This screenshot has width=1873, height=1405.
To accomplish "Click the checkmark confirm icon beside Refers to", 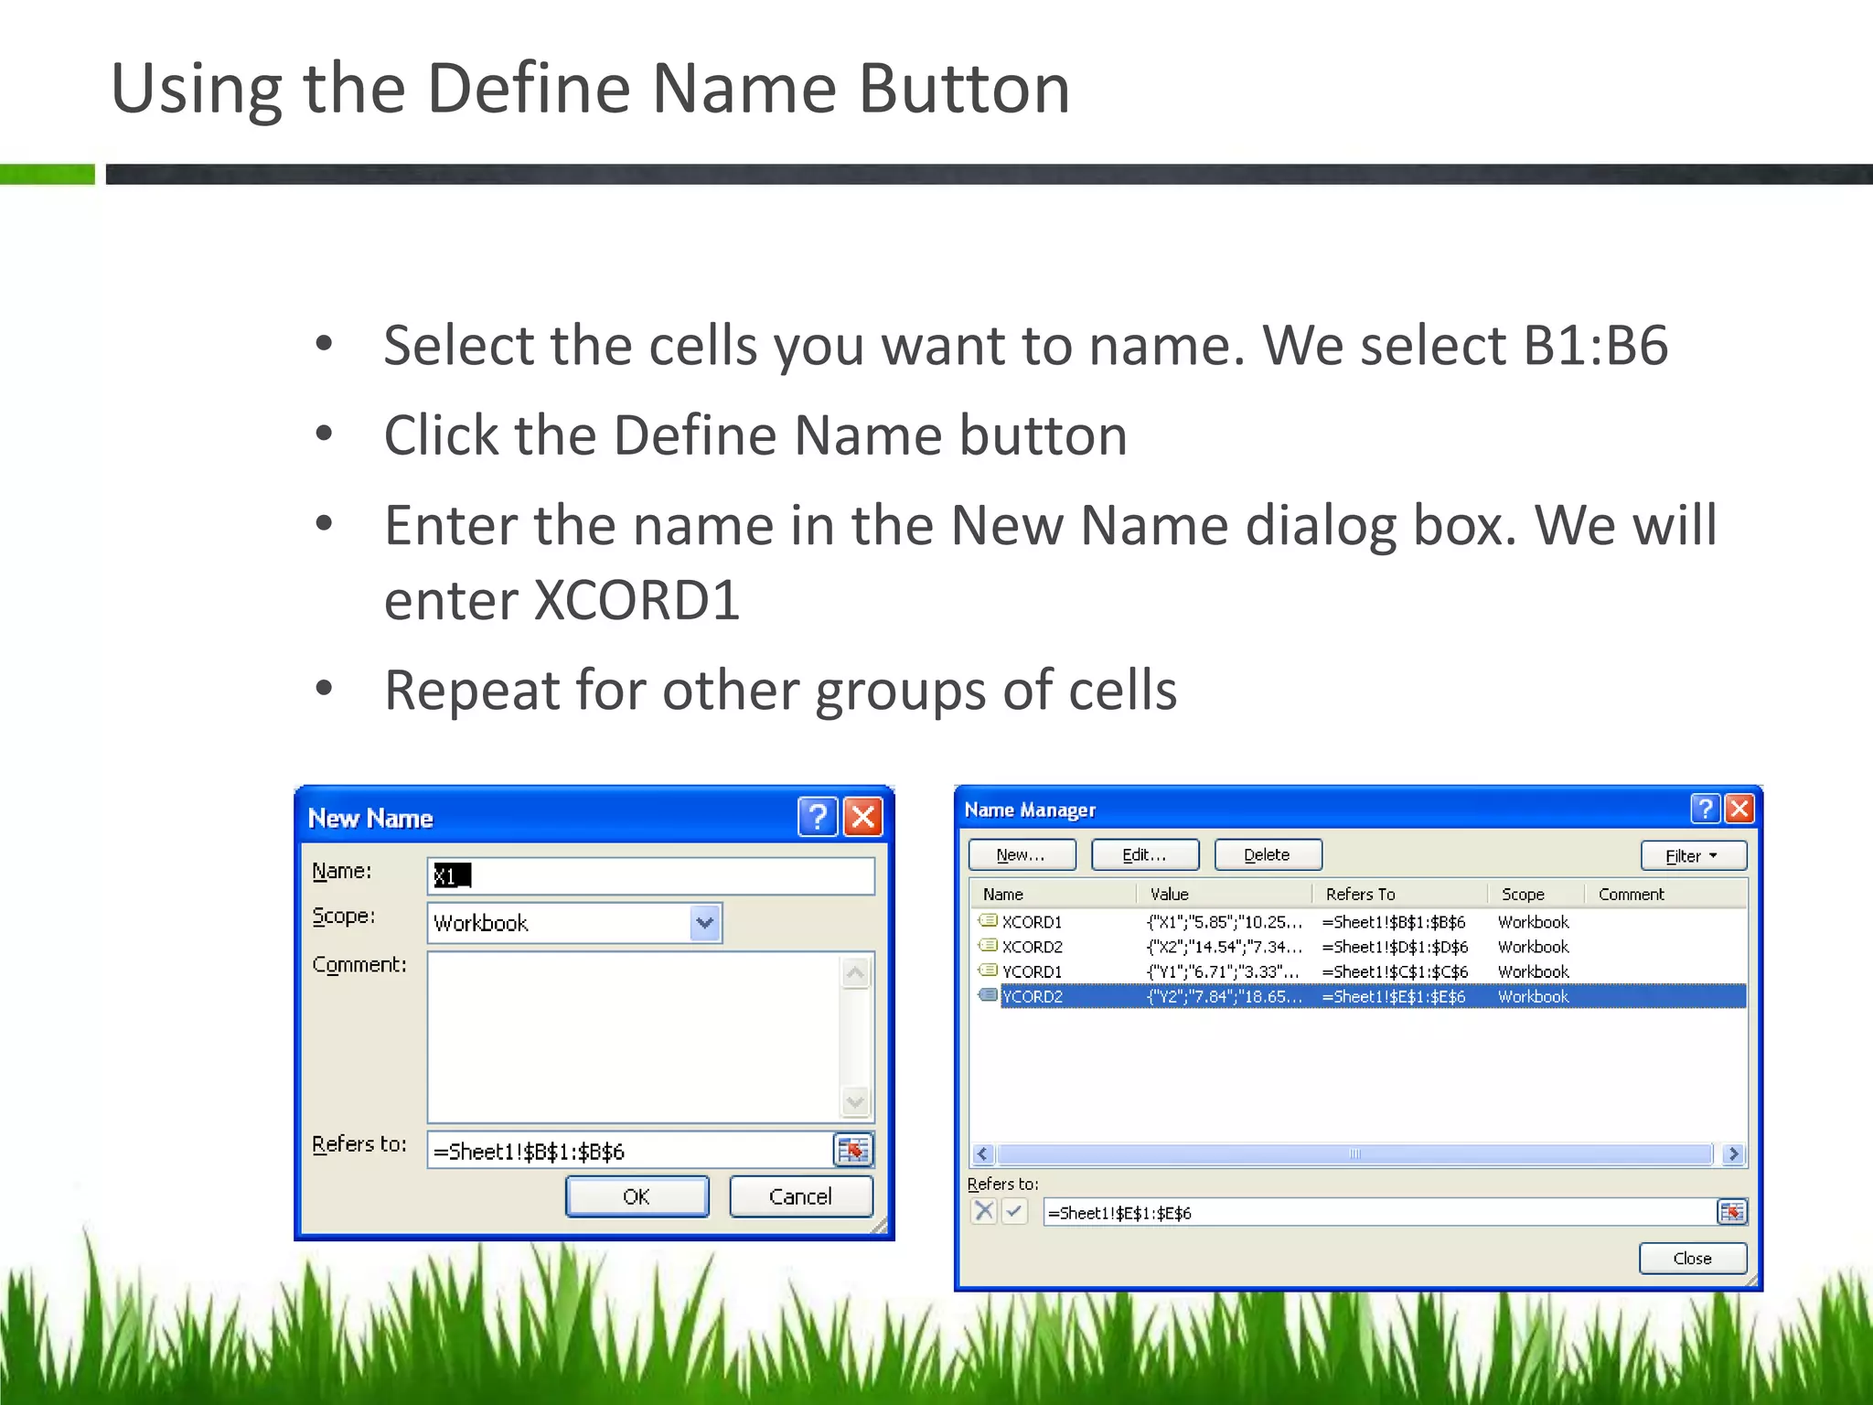I will point(1014,1212).
